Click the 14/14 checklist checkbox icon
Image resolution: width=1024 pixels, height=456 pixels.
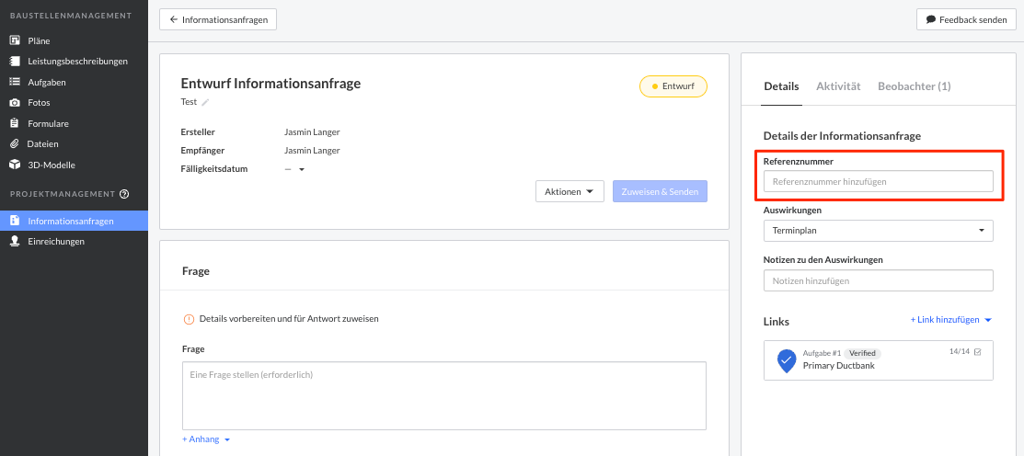[x=977, y=352]
